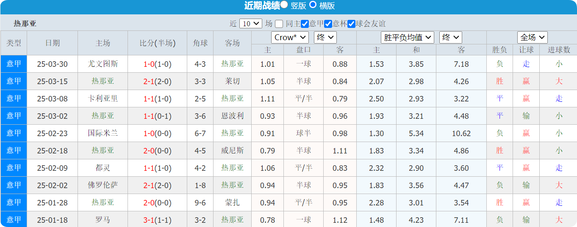
Task: Uncheck the 意甲 filter checkbox
Action: coord(305,24)
